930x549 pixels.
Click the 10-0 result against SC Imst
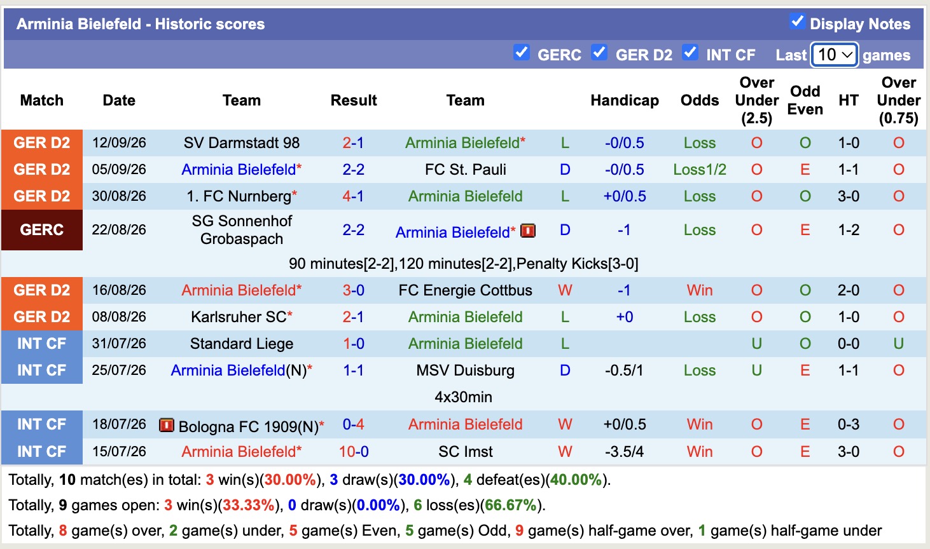354,452
